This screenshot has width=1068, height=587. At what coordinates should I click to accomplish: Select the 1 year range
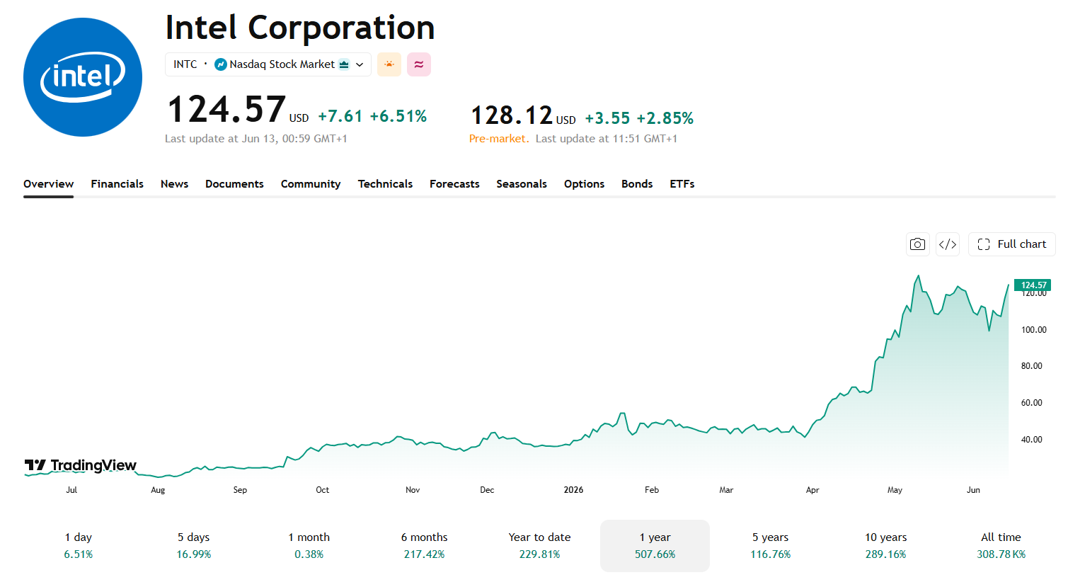click(x=655, y=546)
